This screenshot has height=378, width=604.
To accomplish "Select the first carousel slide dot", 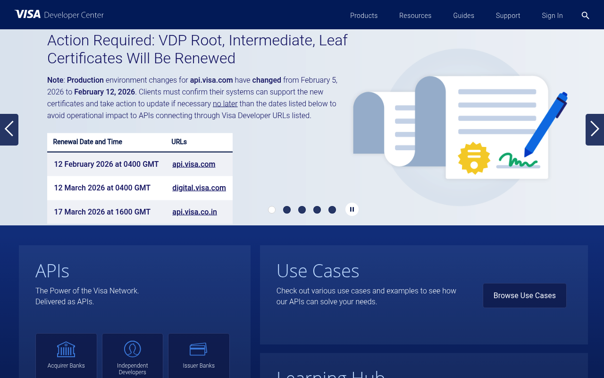I will (272, 210).
